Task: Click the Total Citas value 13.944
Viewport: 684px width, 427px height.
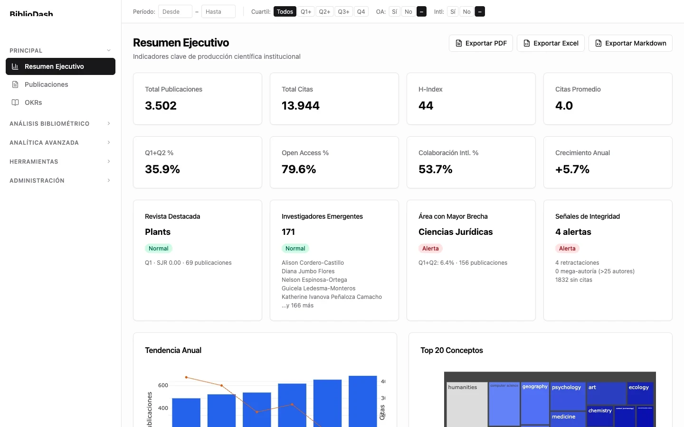Action: click(301, 105)
